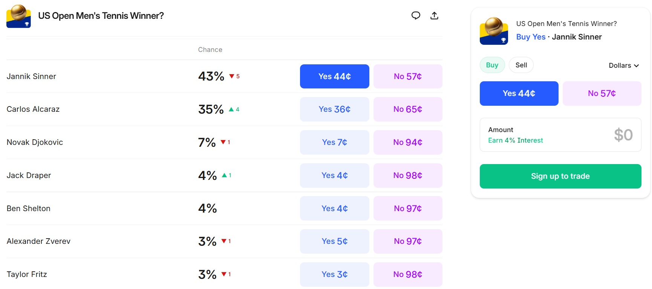
Task: Open the Jannik Sinner market row
Action: 31,76
